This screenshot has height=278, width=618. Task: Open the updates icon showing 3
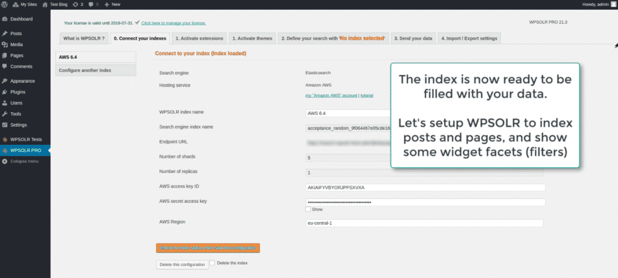tap(75, 4)
